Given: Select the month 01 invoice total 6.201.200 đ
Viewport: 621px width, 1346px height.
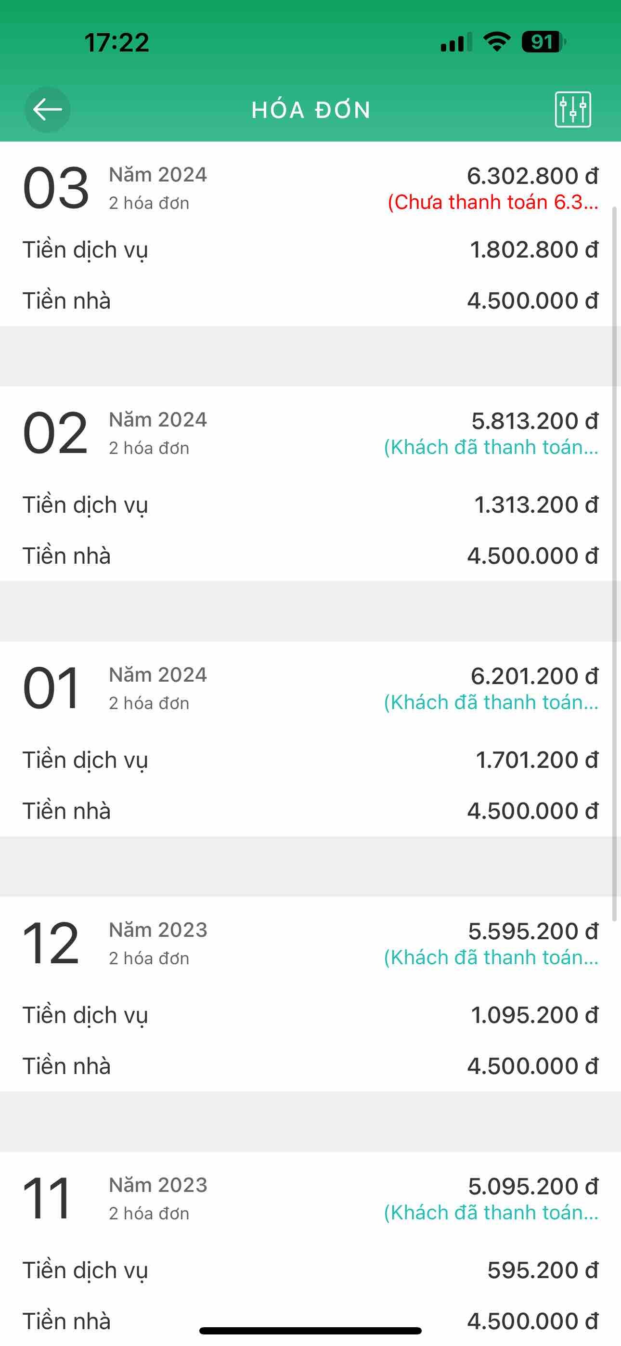Looking at the screenshot, I should 534,676.
